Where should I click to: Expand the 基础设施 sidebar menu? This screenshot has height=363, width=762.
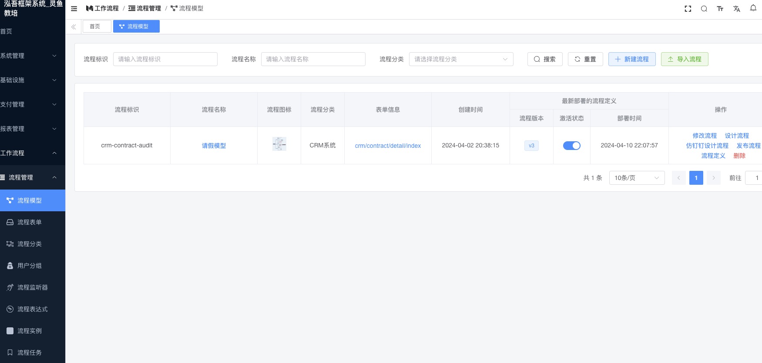33,80
